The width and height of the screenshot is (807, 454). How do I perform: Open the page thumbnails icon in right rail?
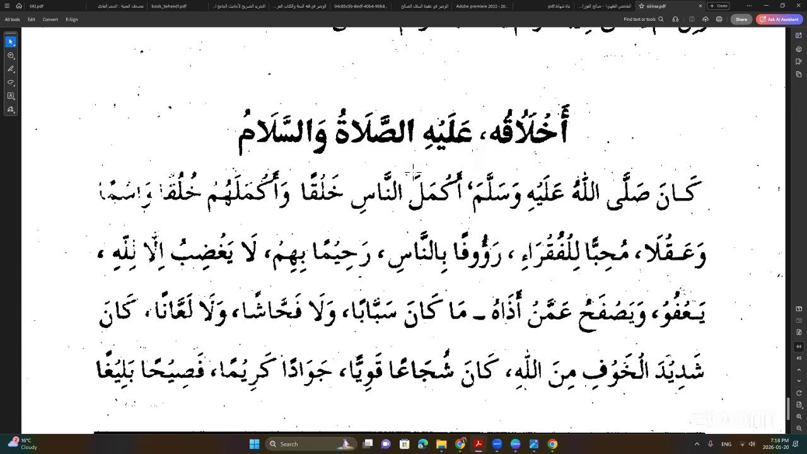point(799,74)
